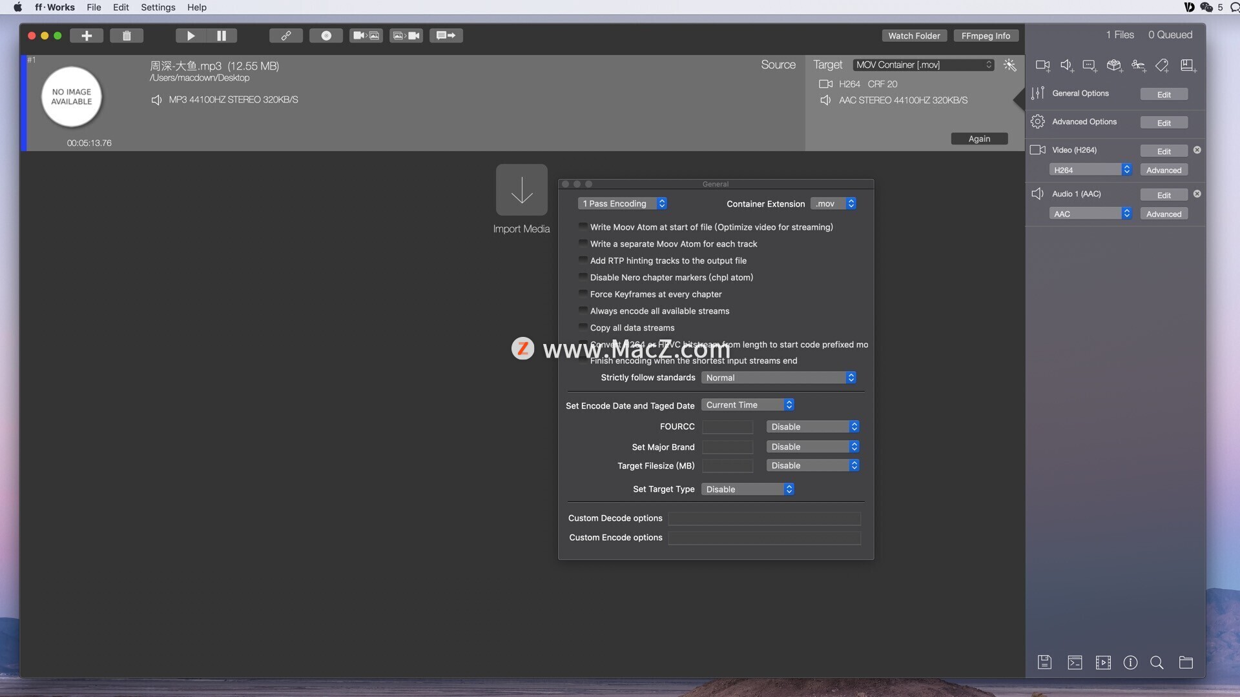Add a new file with the plus button
The width and height of the screenshot is (1240, 697).
(87, 35)
